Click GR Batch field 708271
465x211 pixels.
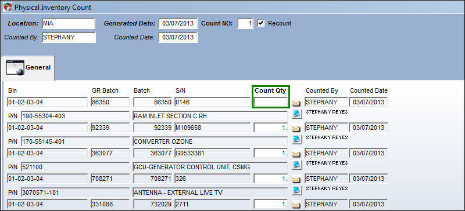(x=110, y=179)
